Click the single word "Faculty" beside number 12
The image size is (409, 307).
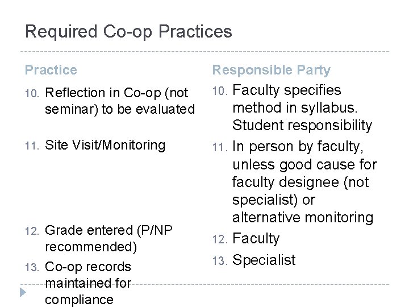pos(256,239)
